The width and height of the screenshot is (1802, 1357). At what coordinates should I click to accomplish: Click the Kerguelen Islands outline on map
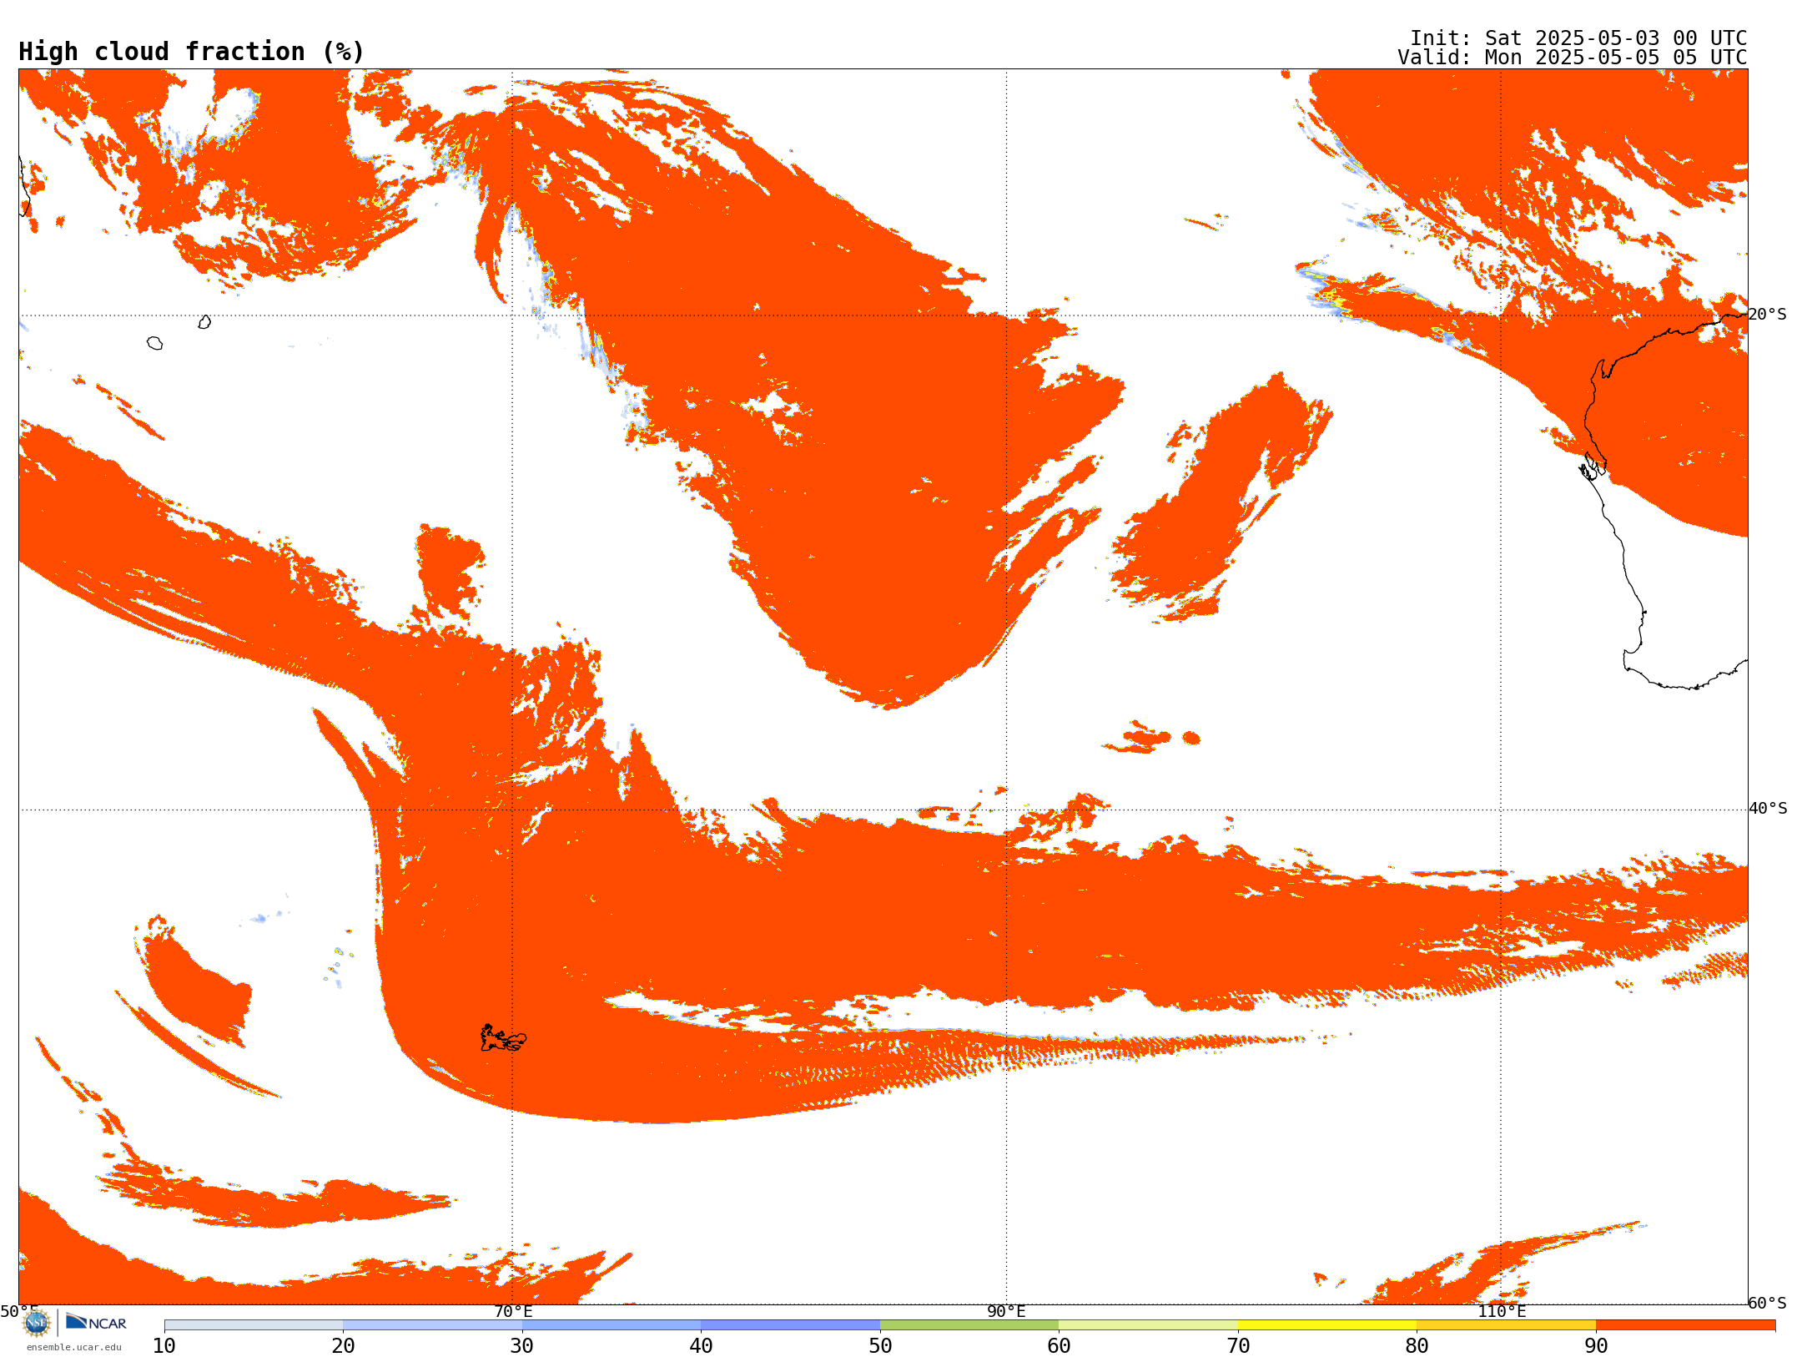click(503, 1038)
